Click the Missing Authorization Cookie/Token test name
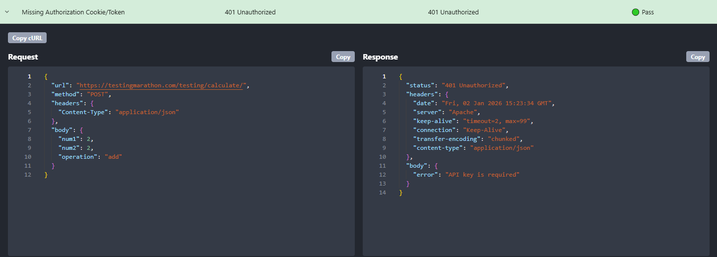 pos(73,12)
